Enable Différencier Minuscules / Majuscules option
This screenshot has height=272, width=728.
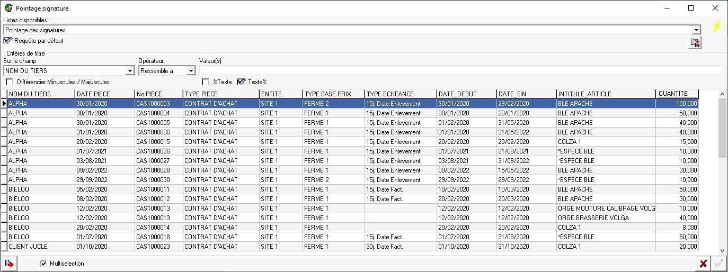click(10, 82)
